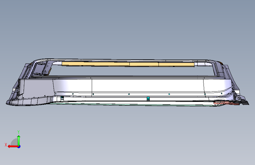Click the green Y axis arrow of the triad

coord(19,141)
